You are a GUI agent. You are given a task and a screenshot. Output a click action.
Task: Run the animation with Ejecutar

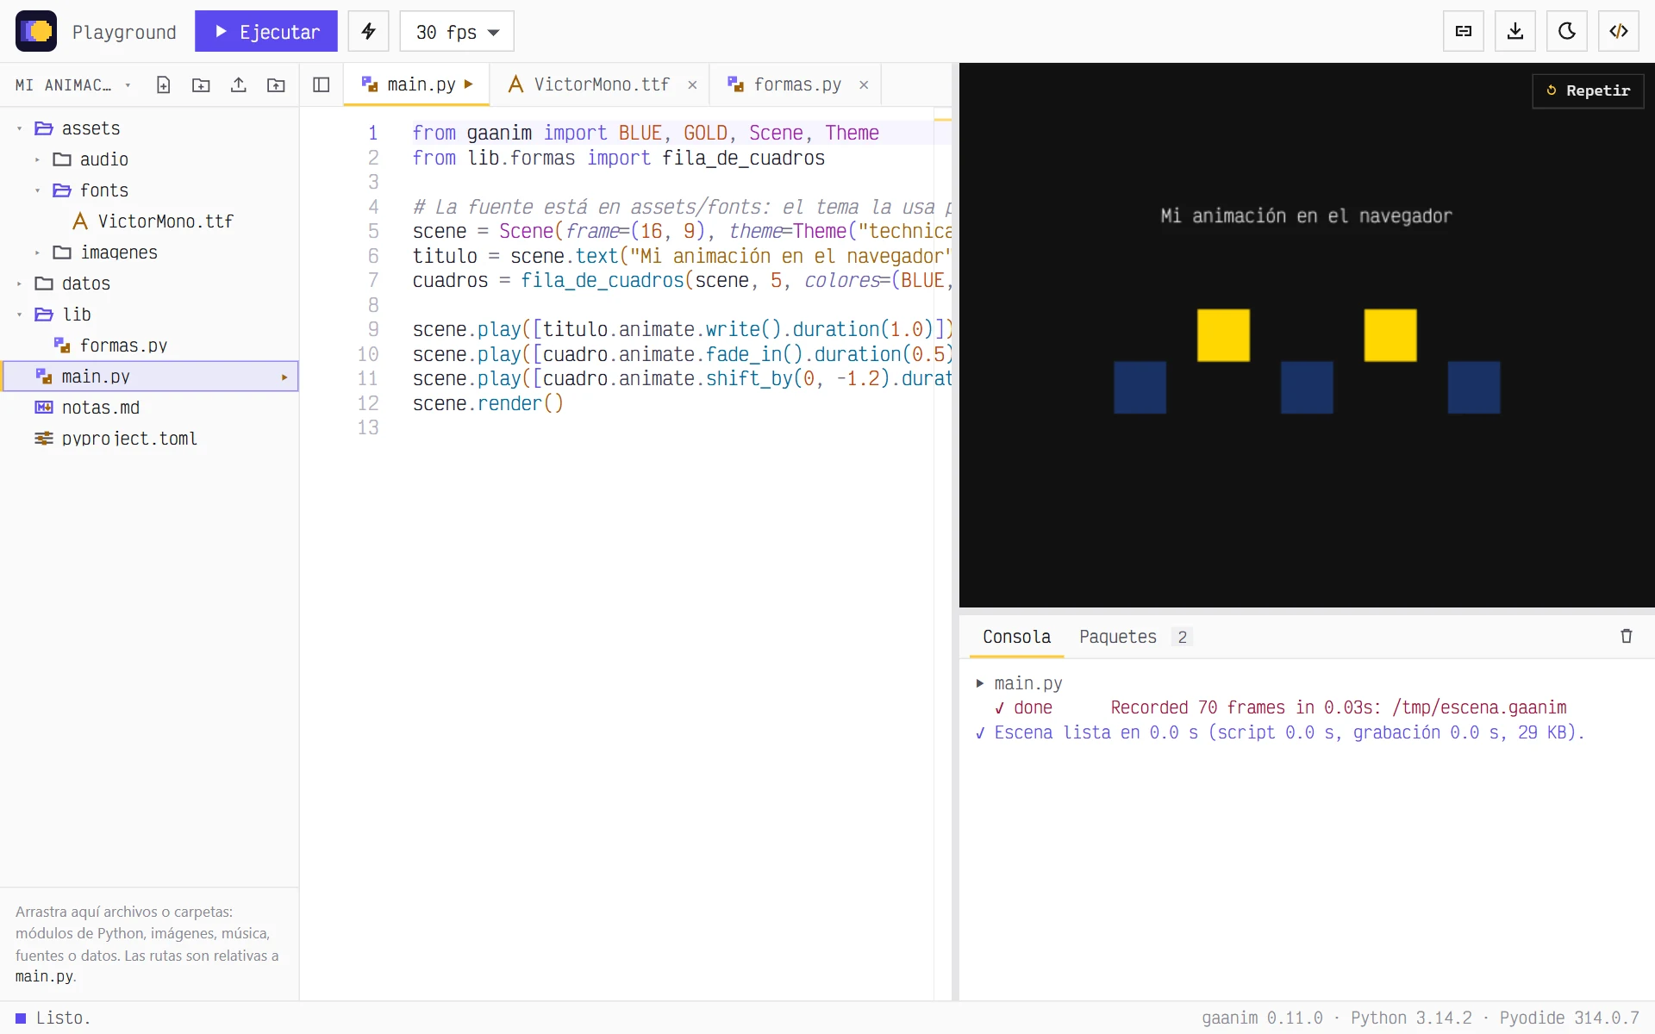(x=266, y=32)
